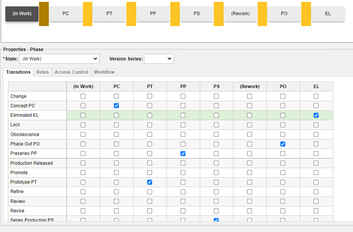This screenshot has width=353, height=232.
Task: Open the Version Series dropdown
Action: point(159,59)
